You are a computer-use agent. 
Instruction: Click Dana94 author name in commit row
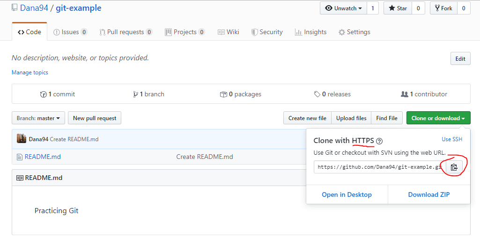coord(38,139)
